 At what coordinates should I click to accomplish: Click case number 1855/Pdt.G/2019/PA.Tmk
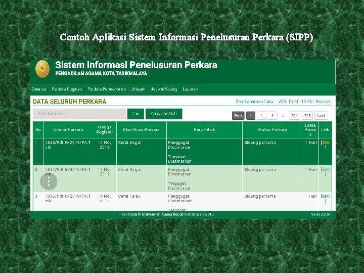(x=68, y=145)
